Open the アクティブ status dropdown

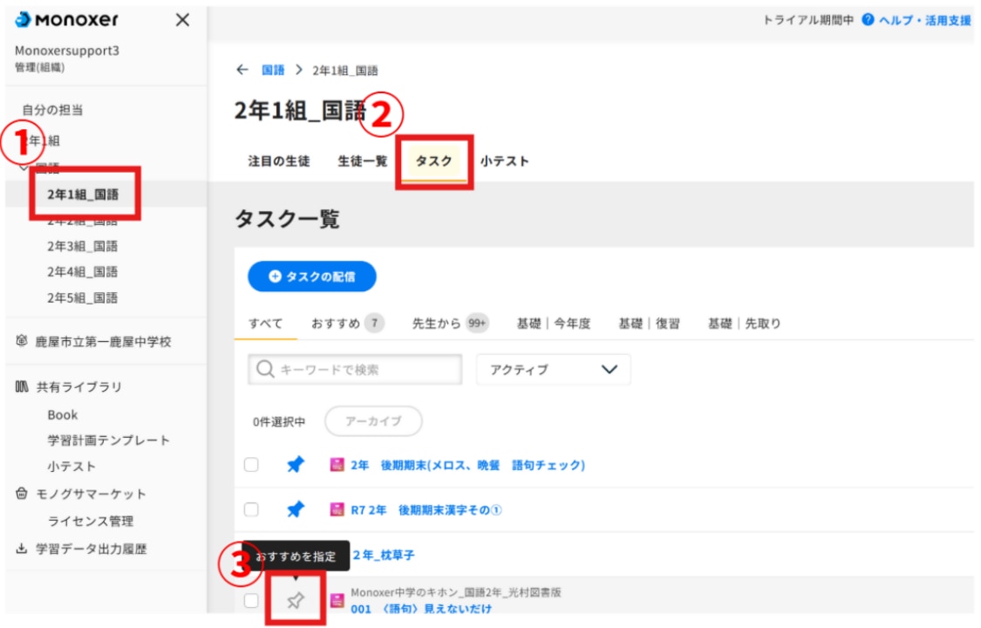[553, 370]
